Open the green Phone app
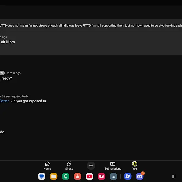 66,176
